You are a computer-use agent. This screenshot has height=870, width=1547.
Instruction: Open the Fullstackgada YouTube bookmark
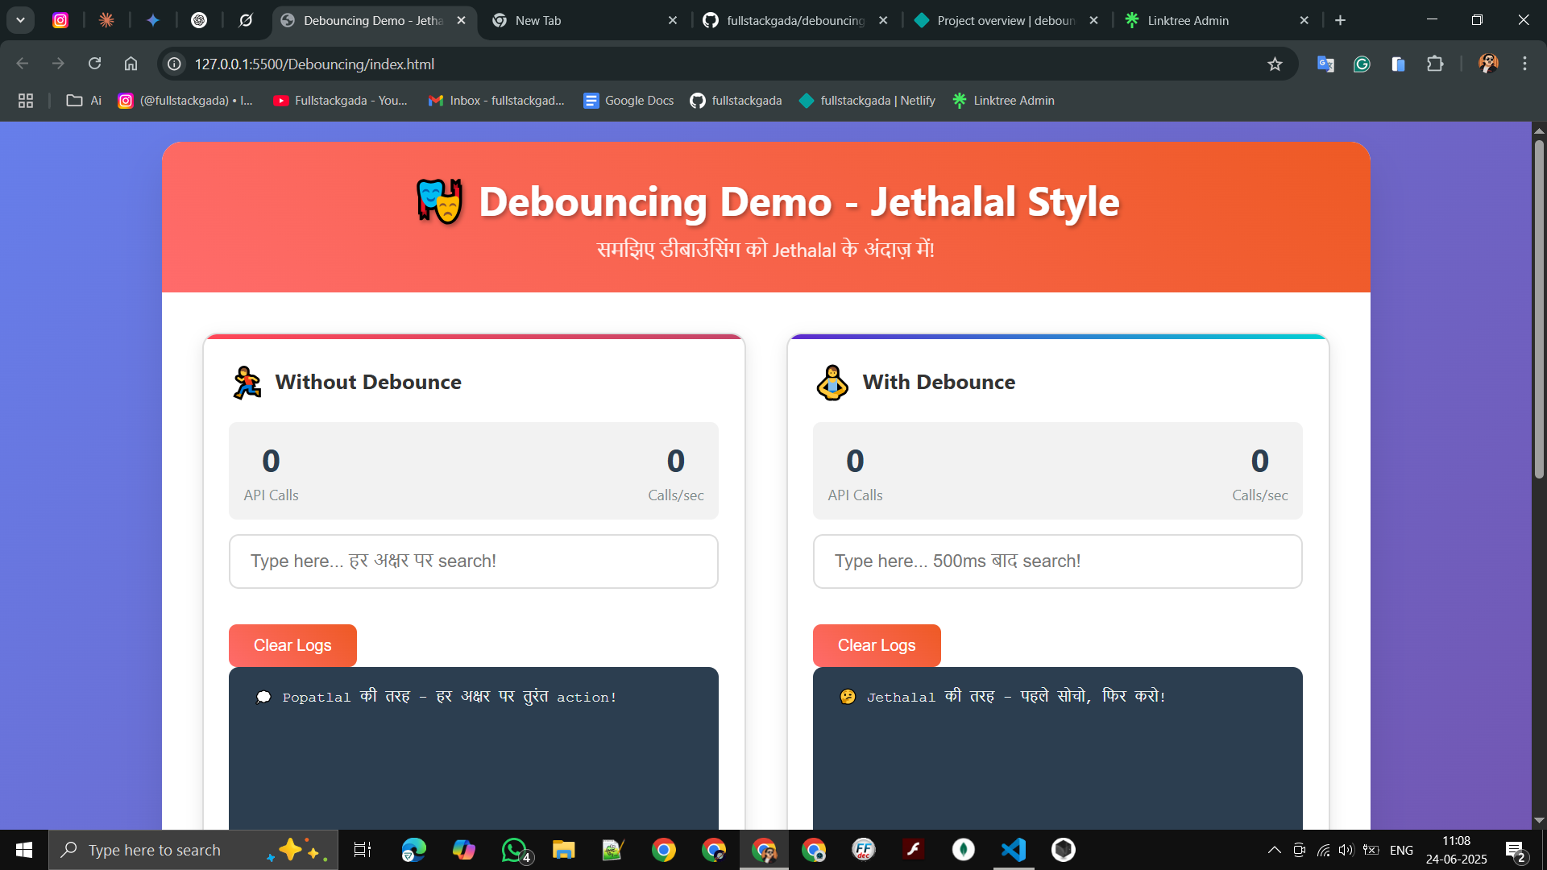341,101
